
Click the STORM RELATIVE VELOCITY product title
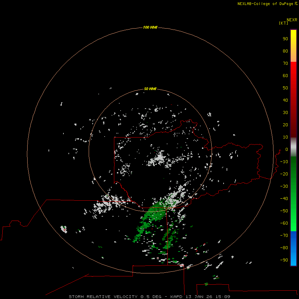(103, 297)
